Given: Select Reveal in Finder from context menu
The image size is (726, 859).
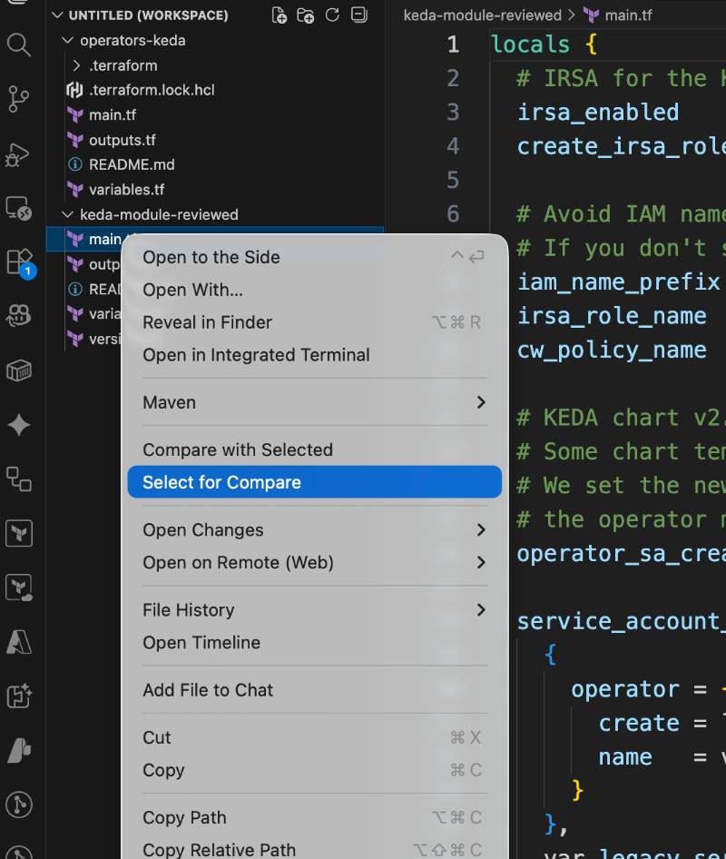Looking at the screenshot, I should [207, 322].
